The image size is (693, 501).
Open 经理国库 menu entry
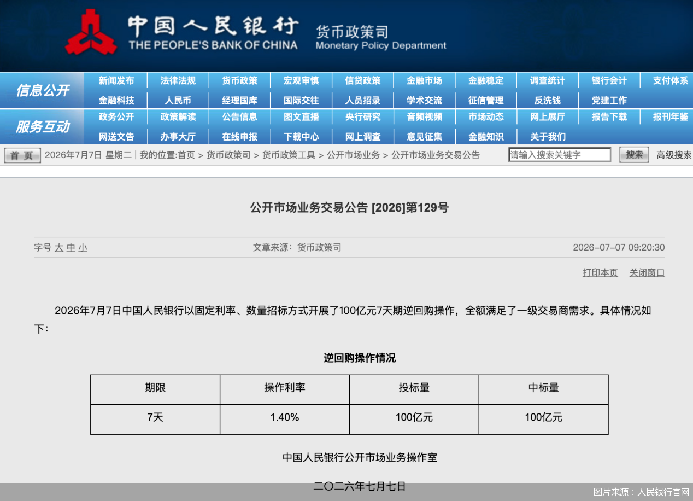pyautogui.click(x=239, y=101)
